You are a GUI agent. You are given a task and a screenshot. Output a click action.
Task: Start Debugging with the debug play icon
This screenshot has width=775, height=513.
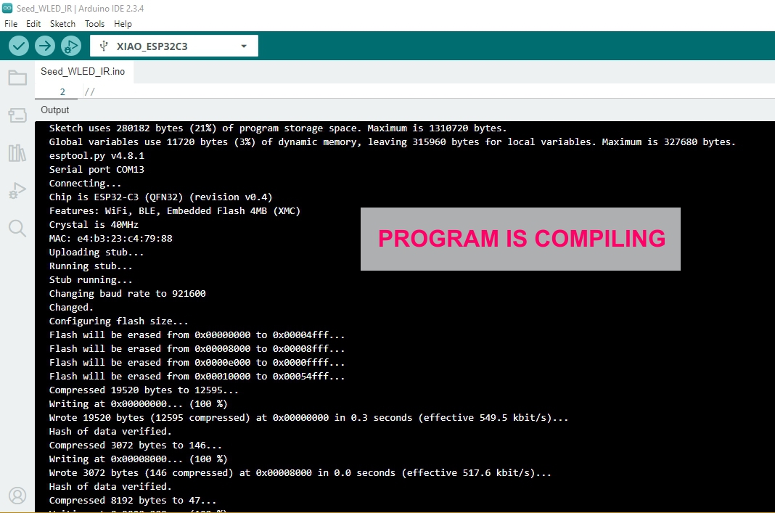click(x=70, y=46)
